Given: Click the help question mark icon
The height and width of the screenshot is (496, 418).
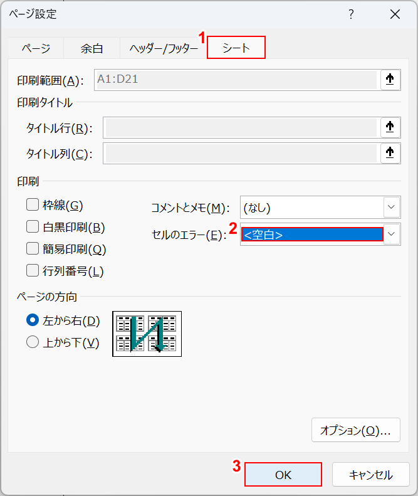Looking at the screenshot, I should tap(351, 14).
